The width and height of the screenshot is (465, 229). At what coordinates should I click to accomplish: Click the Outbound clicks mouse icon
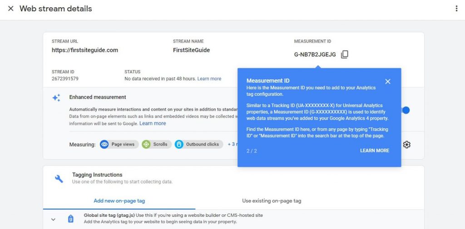[x=179, y=145]
